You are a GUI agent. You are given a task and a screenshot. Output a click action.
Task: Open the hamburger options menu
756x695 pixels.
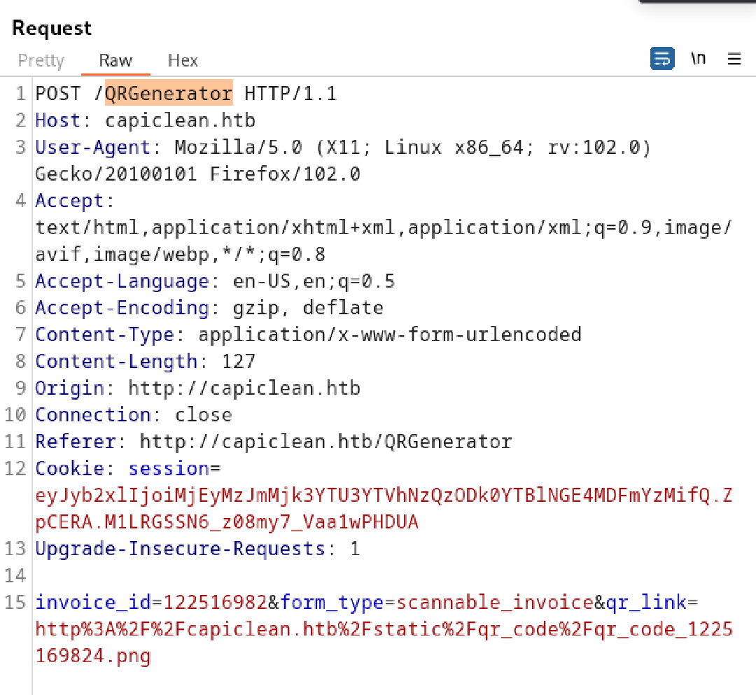pos(734,59)
